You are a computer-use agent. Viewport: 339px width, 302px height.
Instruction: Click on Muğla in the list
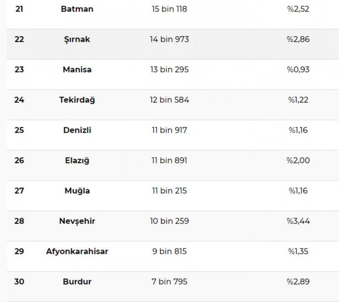click(77, 191)
